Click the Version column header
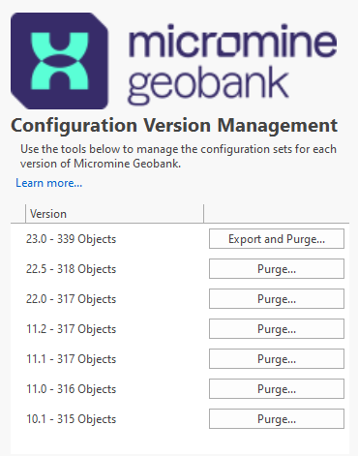 pos(114,214)
